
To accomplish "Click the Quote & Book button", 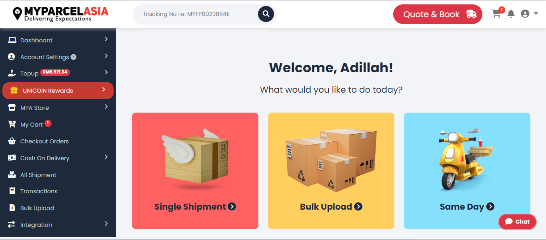I will (438, 14).
